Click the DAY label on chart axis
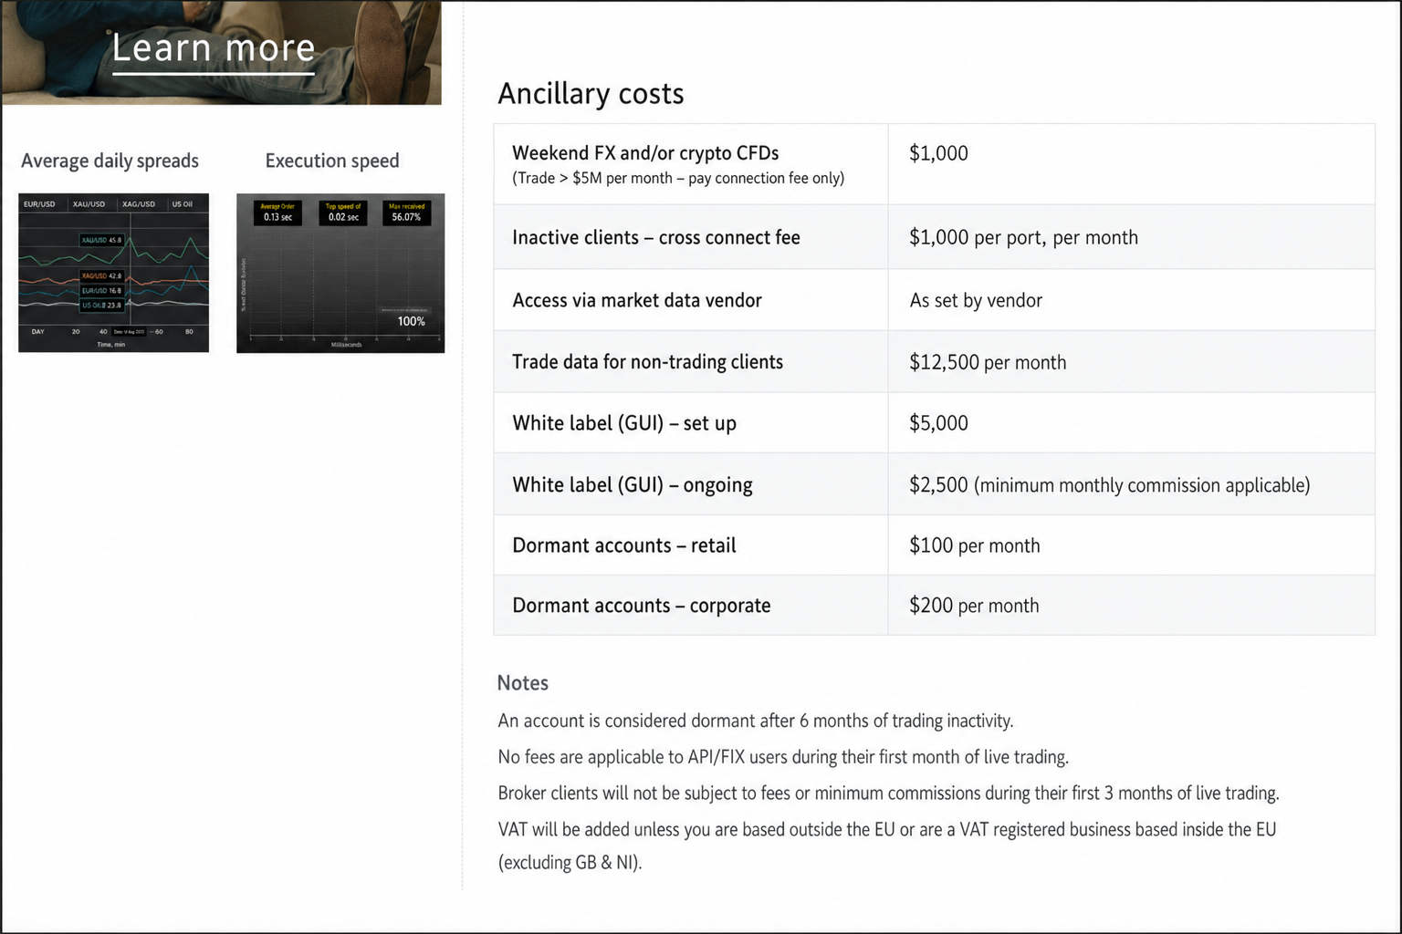Image resolution: width=1402 pixels, height=934 pixels. point(38,332)
